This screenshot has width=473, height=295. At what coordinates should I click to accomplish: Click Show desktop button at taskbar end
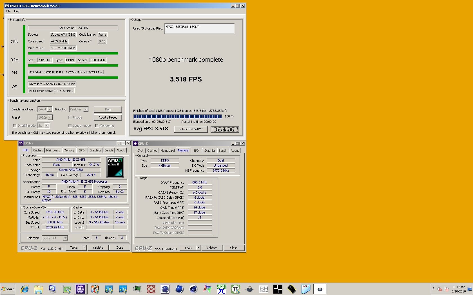click(470, 289)
